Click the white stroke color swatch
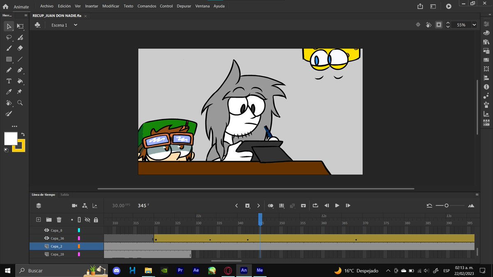The height and width of the screenshot is (277, 493). (x=11, y=138)
